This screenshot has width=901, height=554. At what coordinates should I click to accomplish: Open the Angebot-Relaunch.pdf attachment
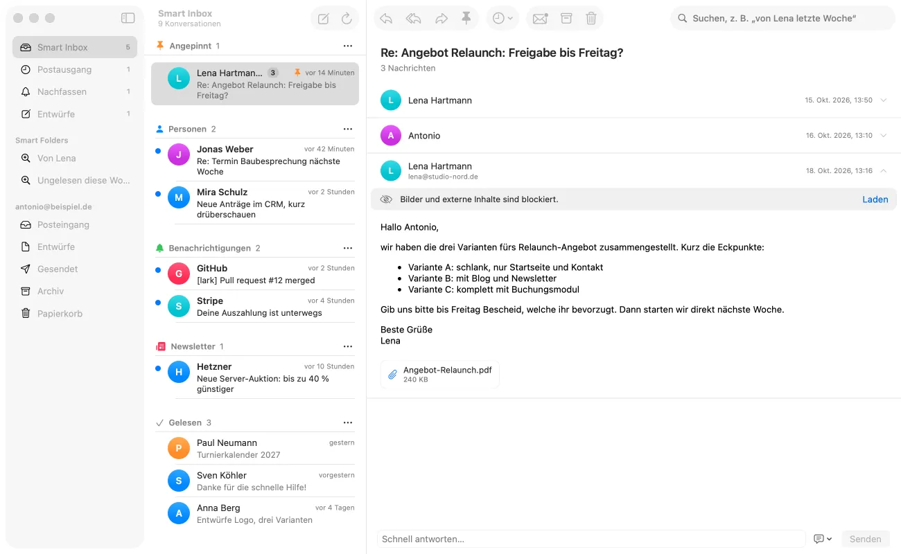[440, 375]
